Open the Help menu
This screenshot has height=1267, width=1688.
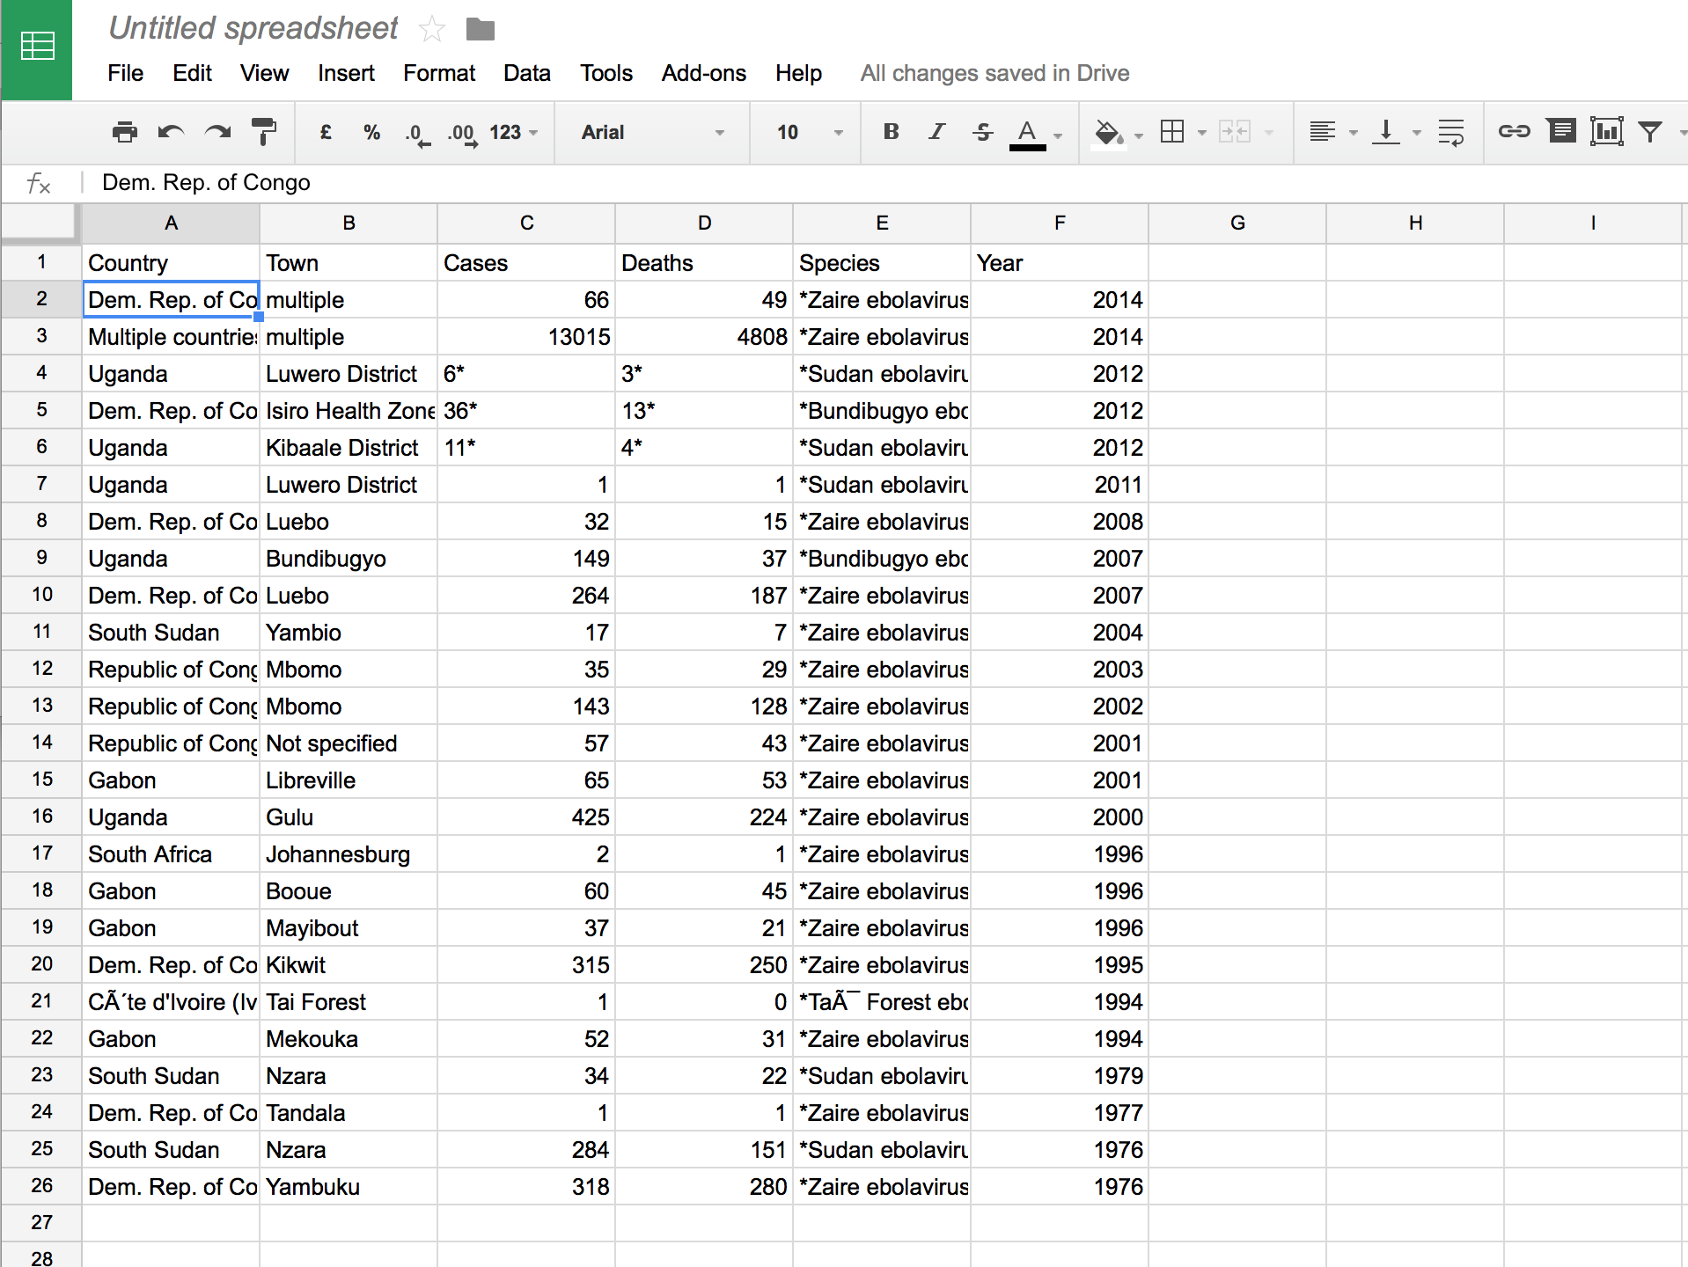click(x=798, y=73)
